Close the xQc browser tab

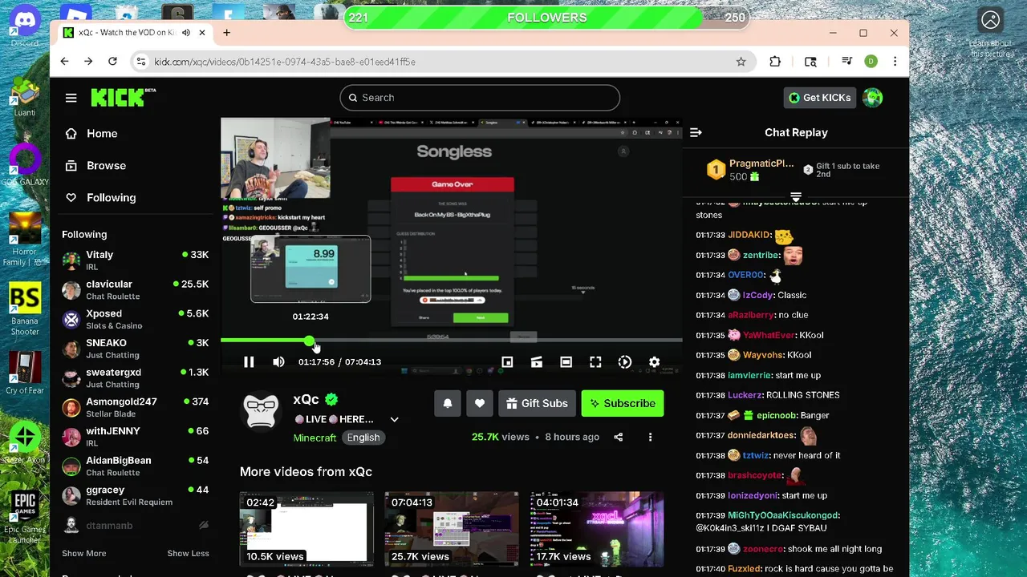click(x=202, y=33)
